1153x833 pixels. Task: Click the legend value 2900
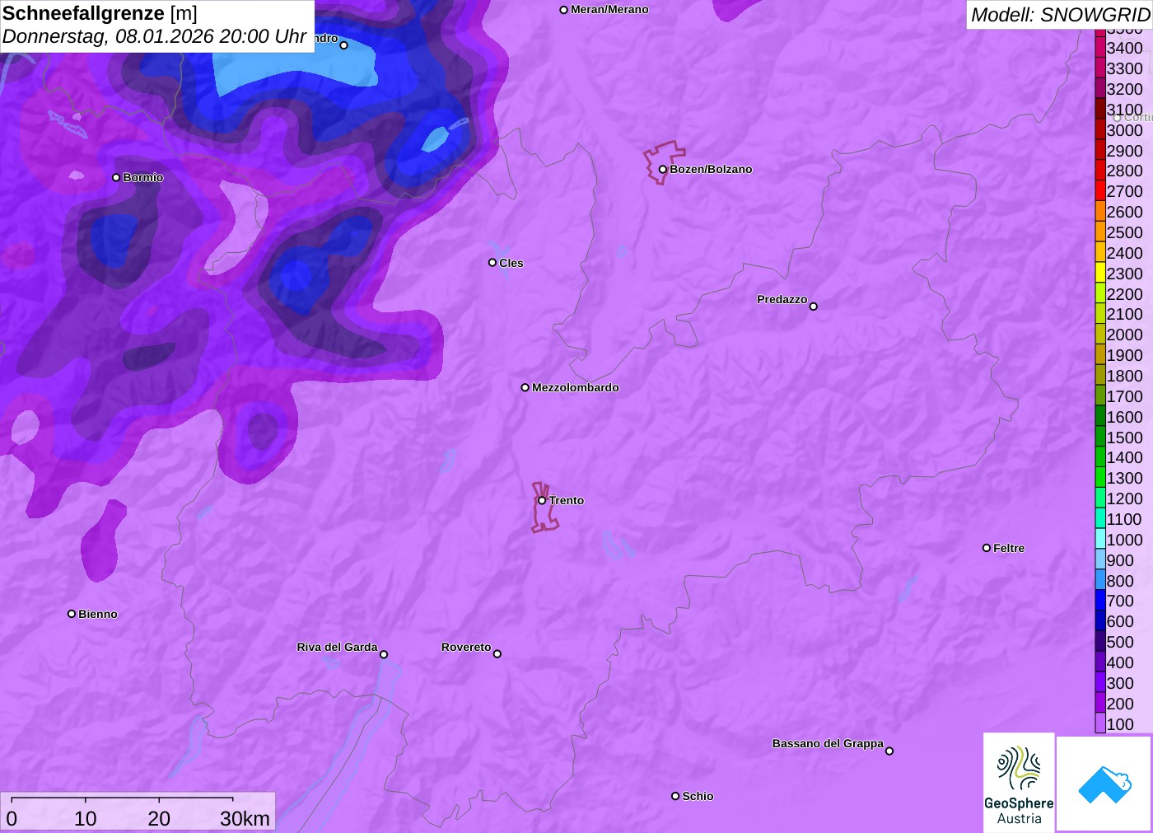tap(1125, 151)
